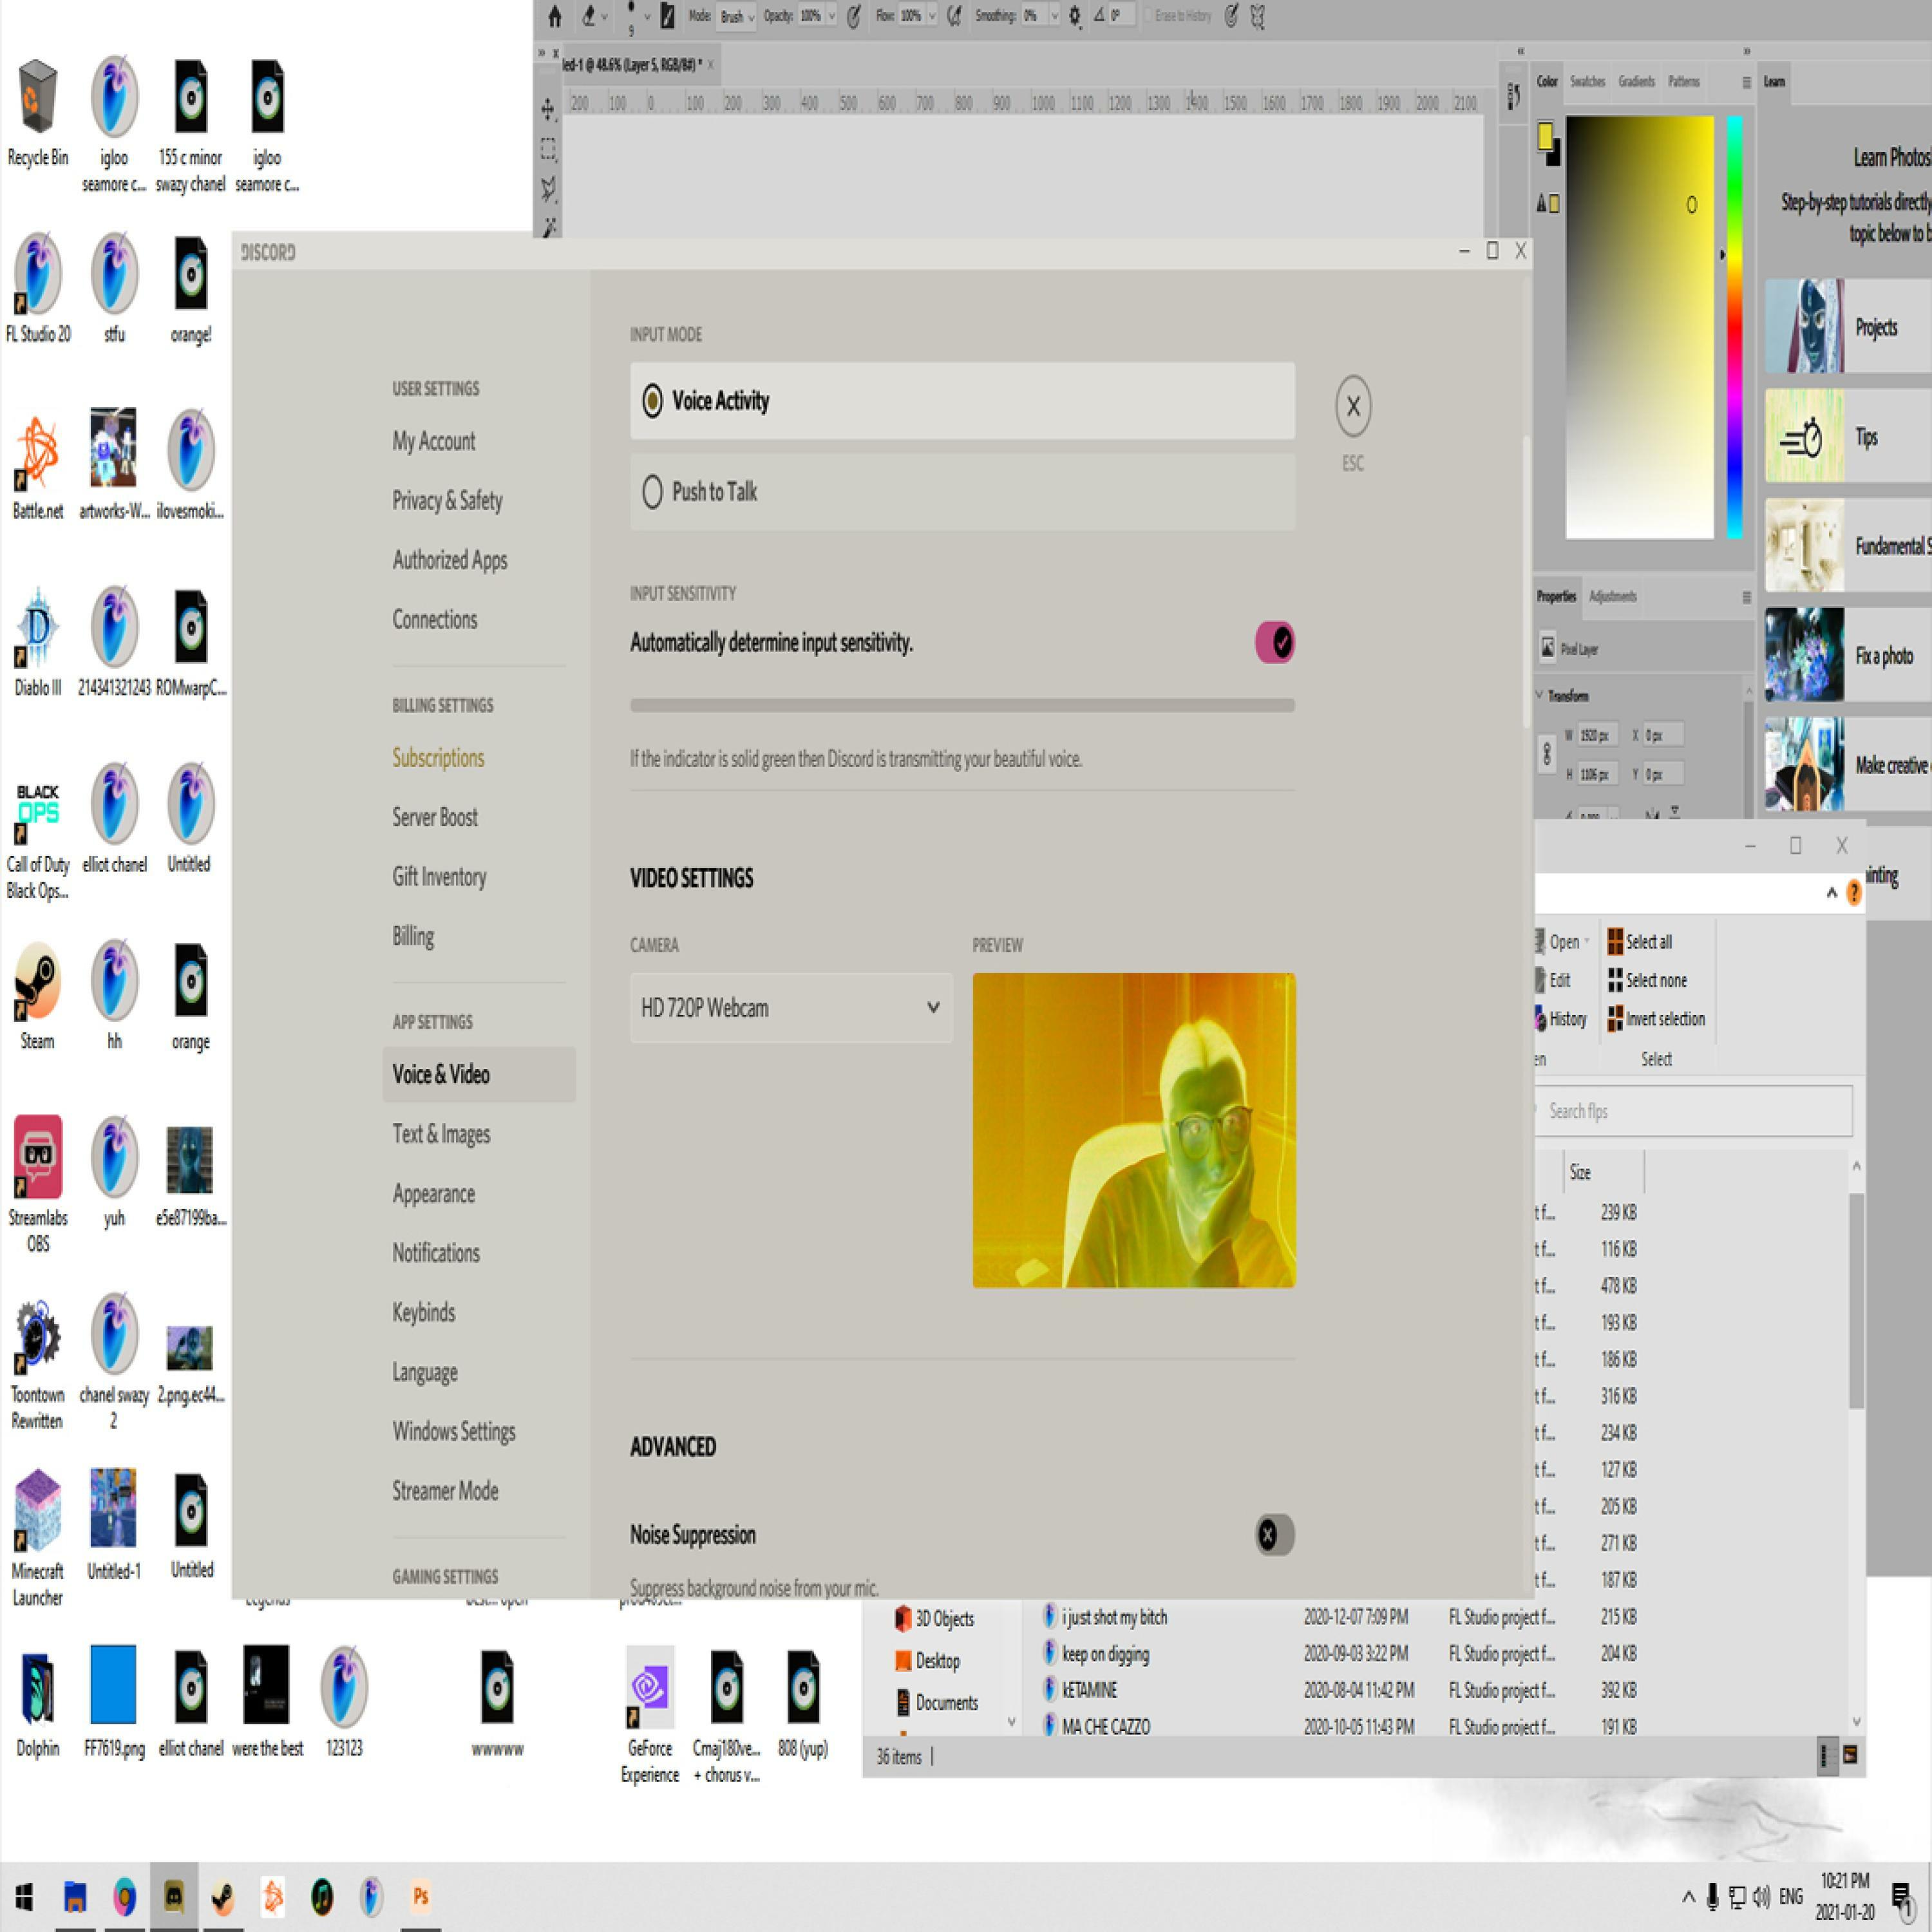Expand the Explorer ribbon chevron
Viewport: 1932px width, 1932px height.
coord(1831,892)
